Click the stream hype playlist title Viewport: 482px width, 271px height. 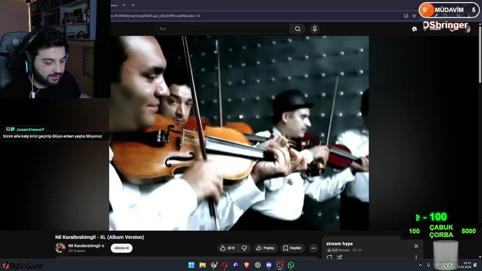coord(339,244)
